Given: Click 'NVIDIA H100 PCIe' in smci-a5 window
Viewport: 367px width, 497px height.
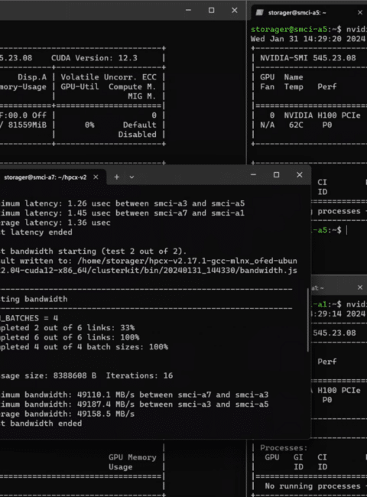Looking at the screenshot, I should (322, 115).
